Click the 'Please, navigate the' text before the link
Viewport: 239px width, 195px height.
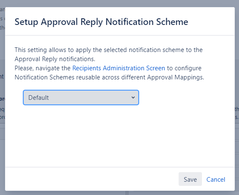[42, 68]
